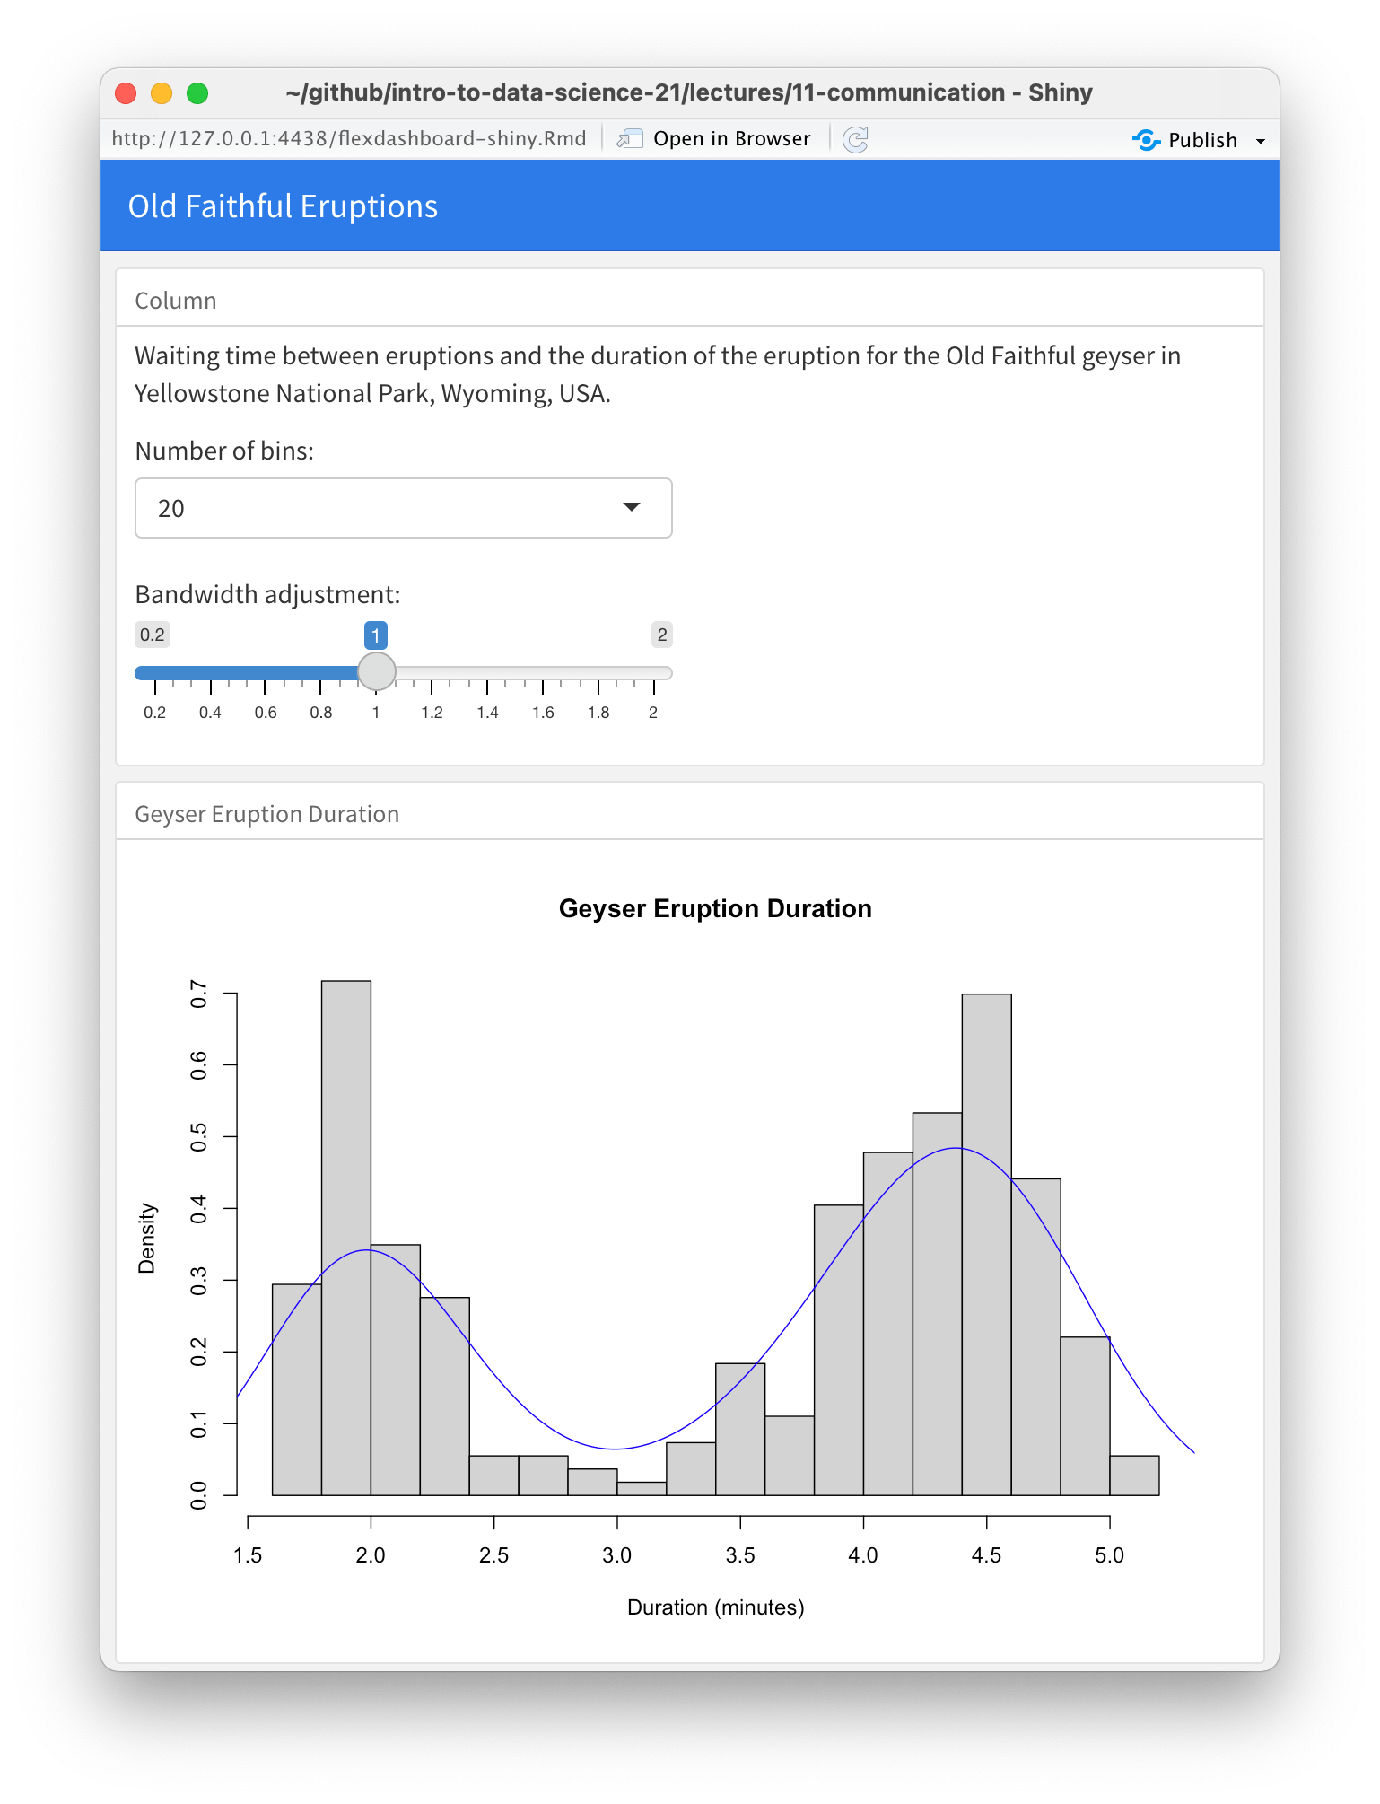
Task: Click the 0.2 minimum label on slider
Action: [x=153, y=635]
